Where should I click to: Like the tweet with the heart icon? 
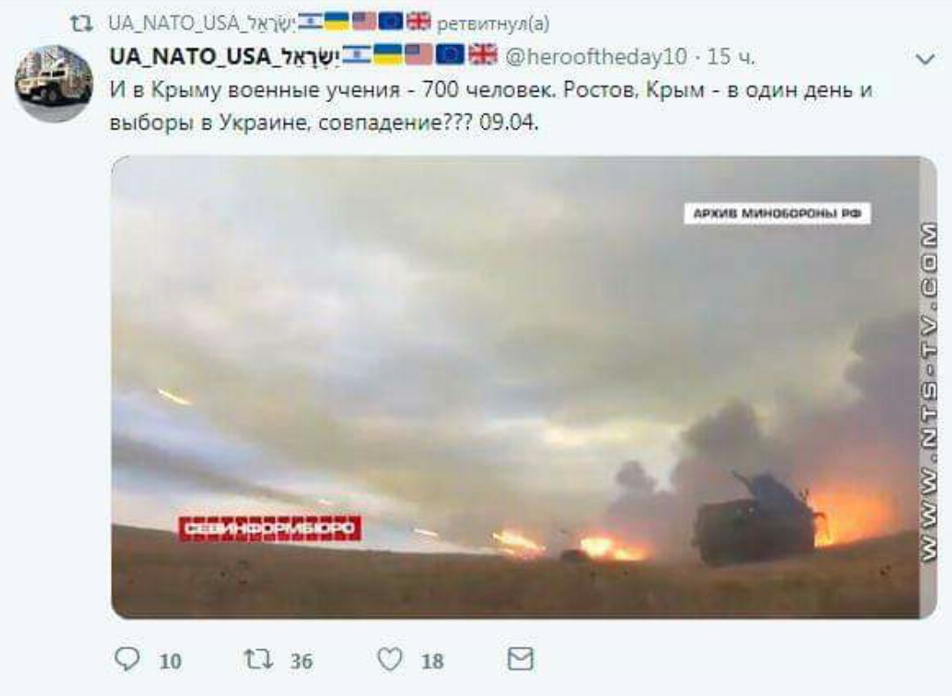coord(390,660)
